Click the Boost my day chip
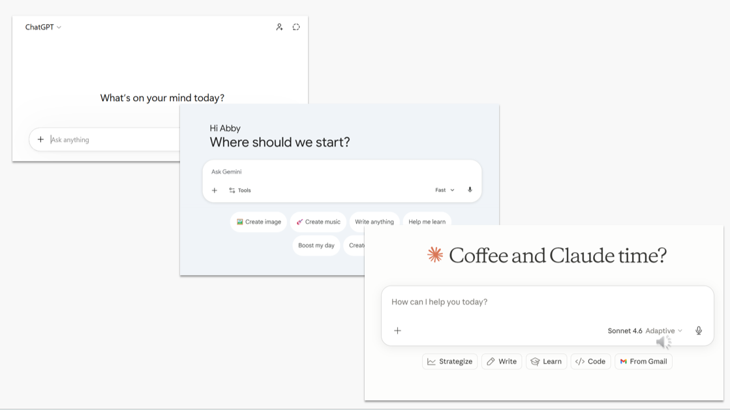Image resolution: width=730 pixels, height=410 pixels. (316, 245)
